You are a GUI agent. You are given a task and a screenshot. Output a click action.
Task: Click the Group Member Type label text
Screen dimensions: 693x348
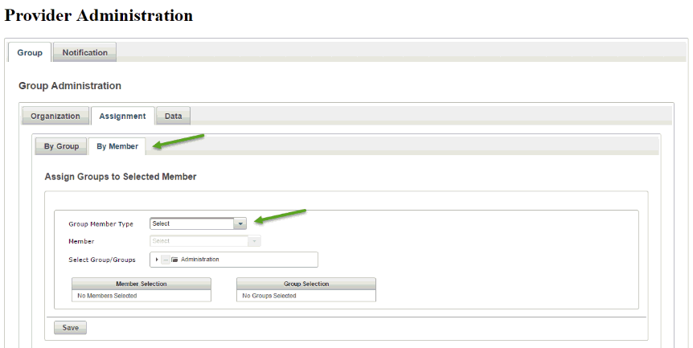(x=101, y=224)
